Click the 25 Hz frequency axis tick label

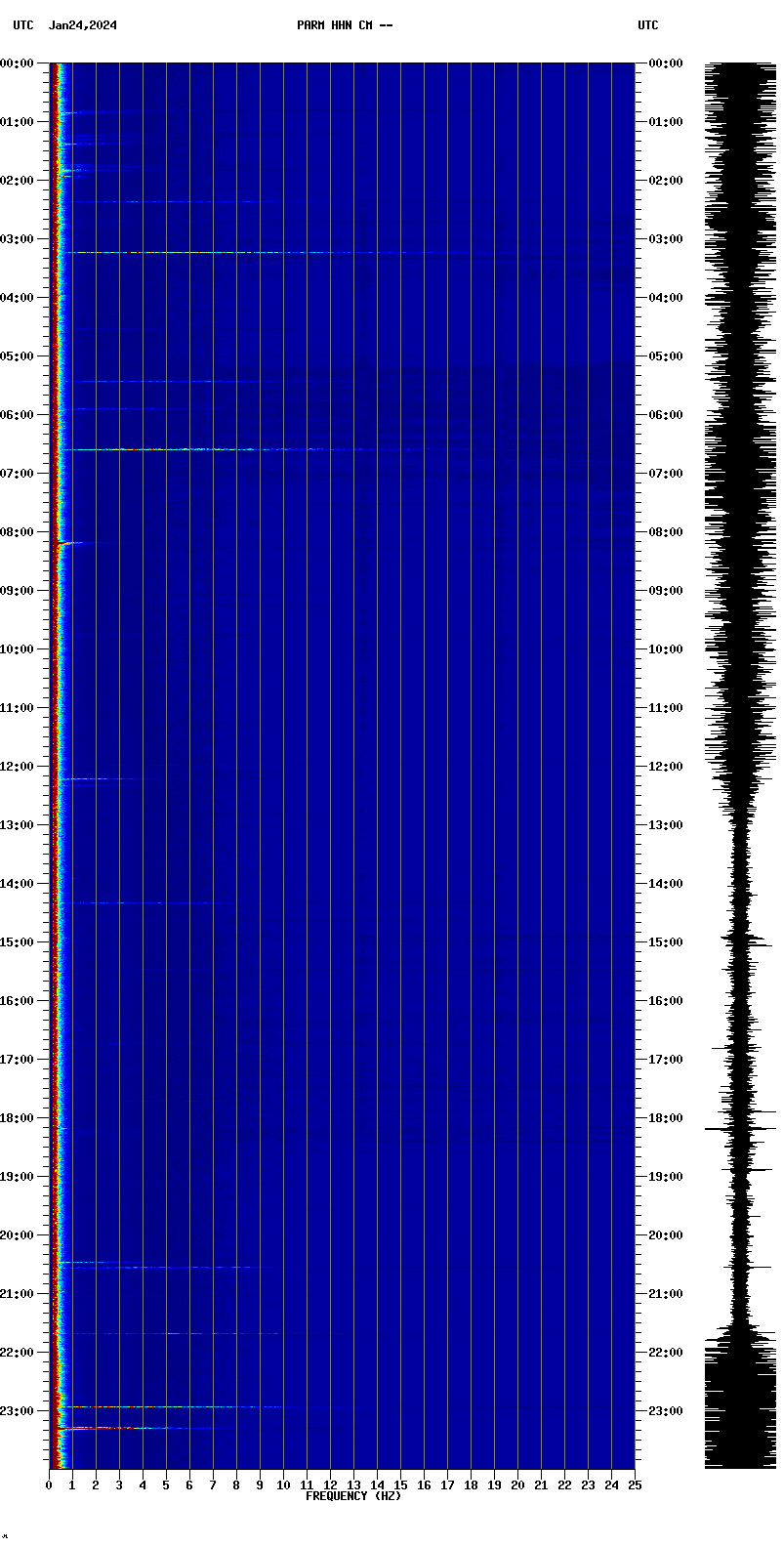[x=635, y=1485]
